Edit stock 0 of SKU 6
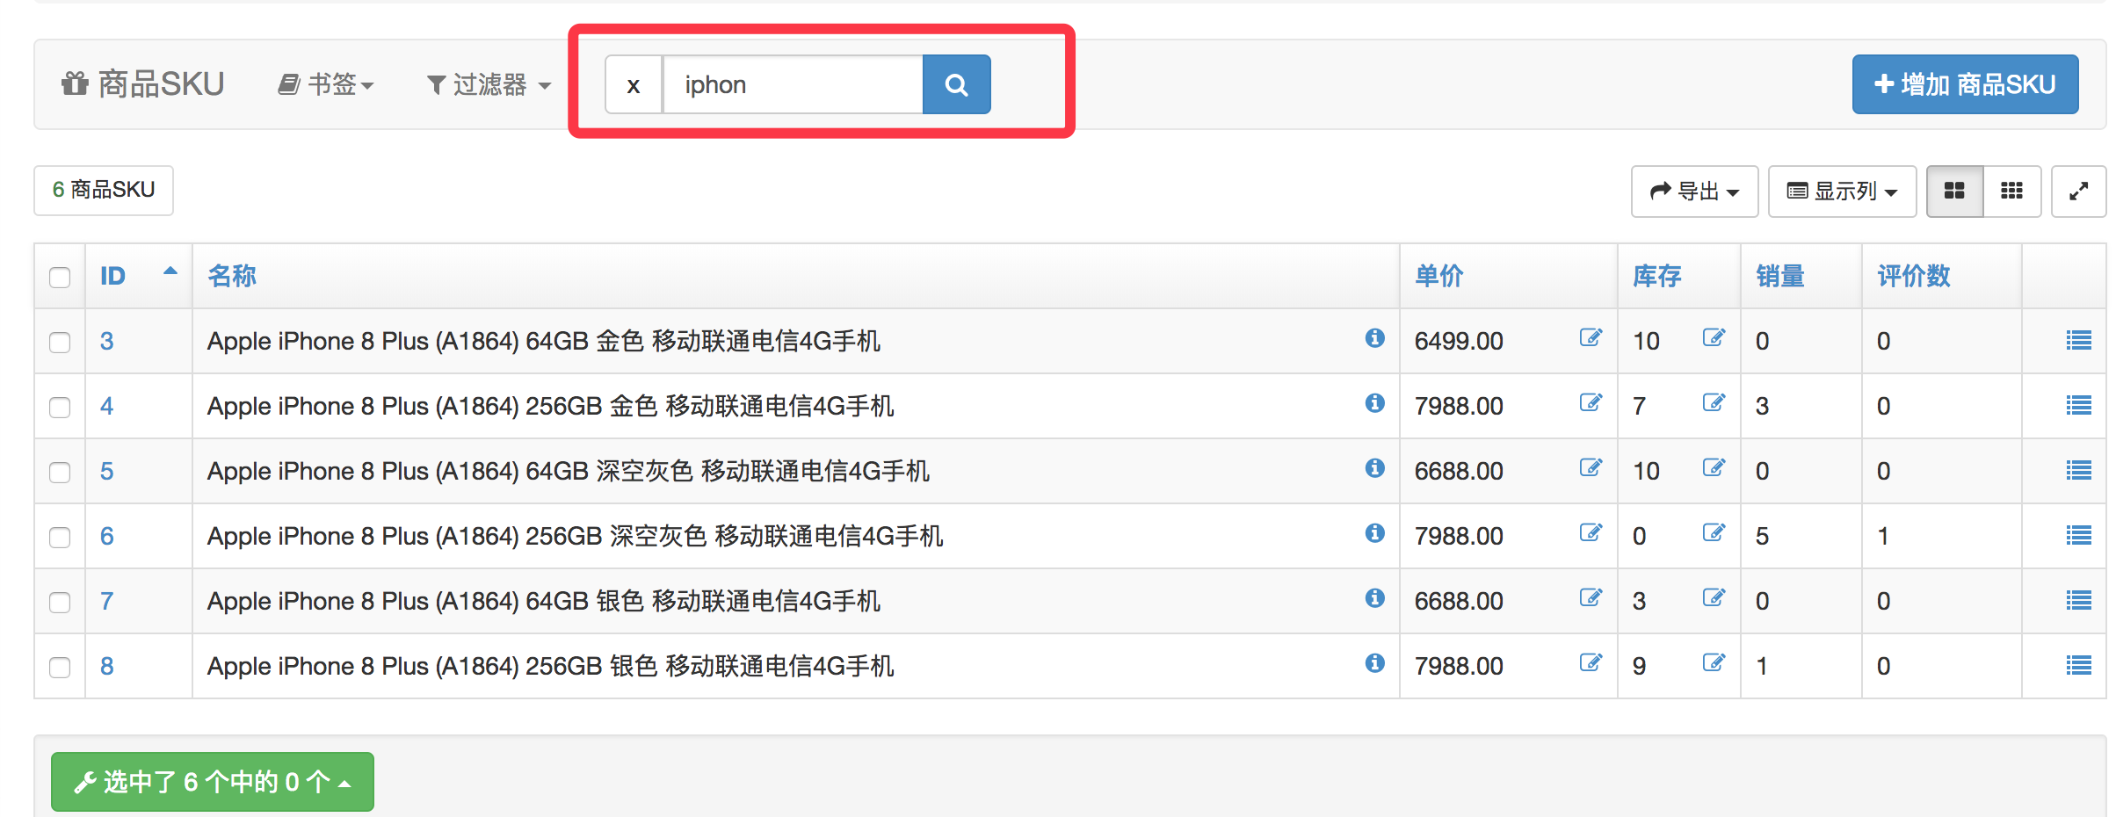 pyautogui.click(x=1714, y=532)
